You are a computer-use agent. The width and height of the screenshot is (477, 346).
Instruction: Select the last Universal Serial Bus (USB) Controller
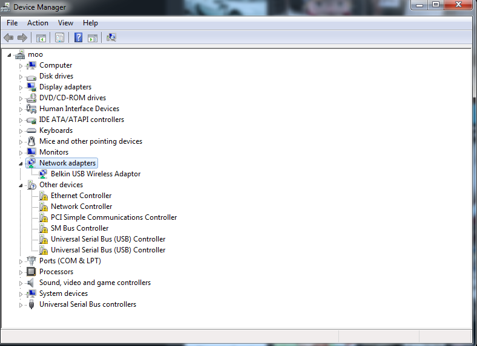(108, 250)
